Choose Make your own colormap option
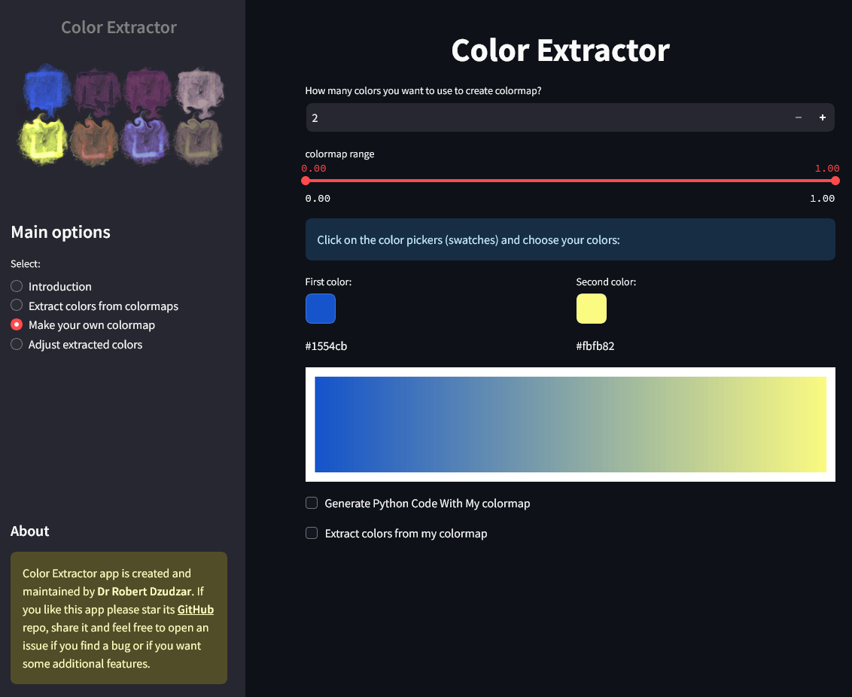The height and width of the screenshot is (697, 852). [17, 325]
